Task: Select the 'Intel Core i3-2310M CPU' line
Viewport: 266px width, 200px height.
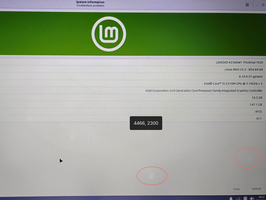Action: pyautogui.click(x=233, y=83)
